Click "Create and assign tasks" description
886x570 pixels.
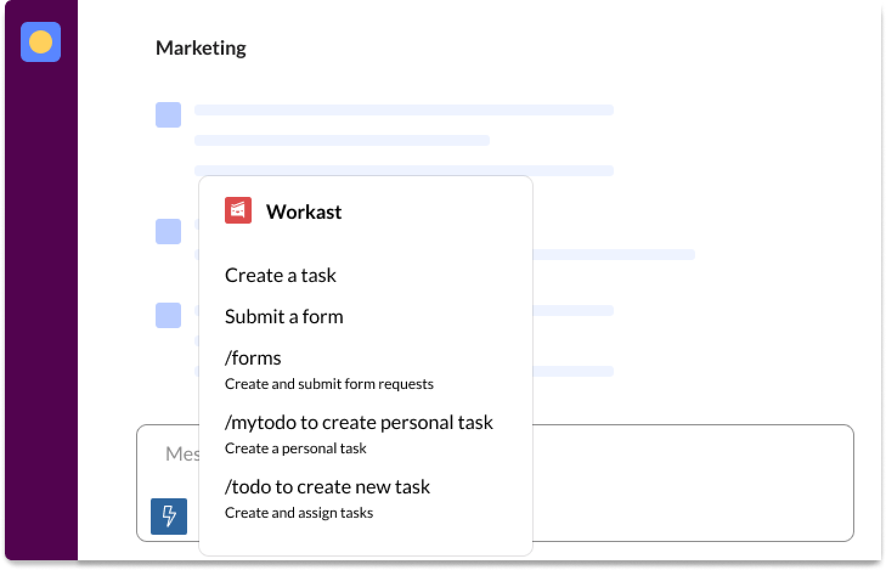[x=298, y=513]
